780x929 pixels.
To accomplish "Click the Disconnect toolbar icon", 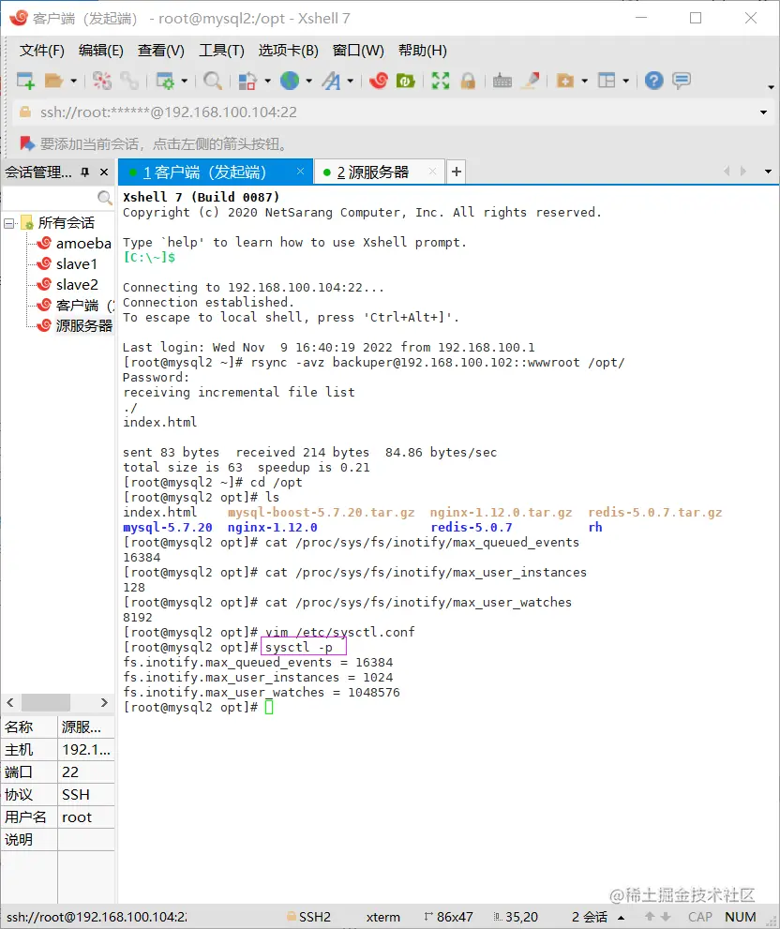I will point(102,81).
